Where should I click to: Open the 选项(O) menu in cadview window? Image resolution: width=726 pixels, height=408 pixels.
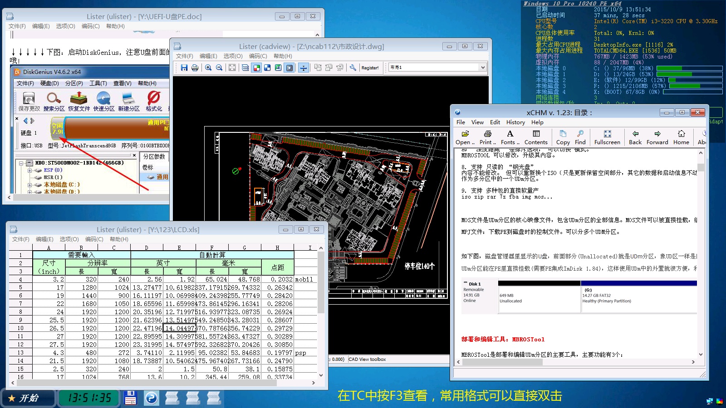[x=233, y=56]
